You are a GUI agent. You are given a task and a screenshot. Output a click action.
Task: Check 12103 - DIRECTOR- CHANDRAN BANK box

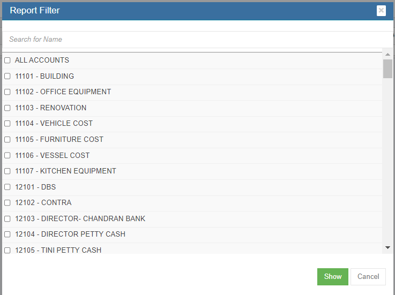8,218
